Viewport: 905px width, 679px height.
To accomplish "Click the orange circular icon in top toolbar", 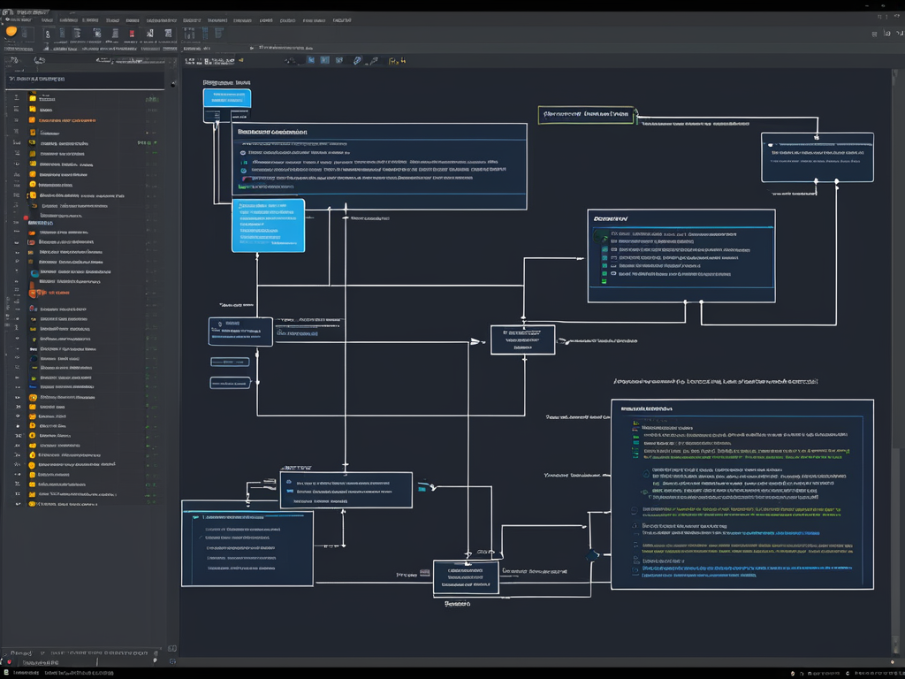I will 11,32.
